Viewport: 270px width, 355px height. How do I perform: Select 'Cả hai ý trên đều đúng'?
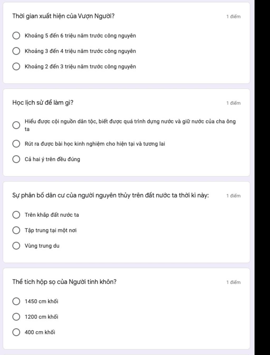coord(16,159)
